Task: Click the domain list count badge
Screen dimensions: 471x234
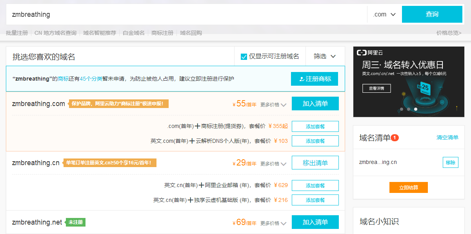Action: click(x=395, y=138)
